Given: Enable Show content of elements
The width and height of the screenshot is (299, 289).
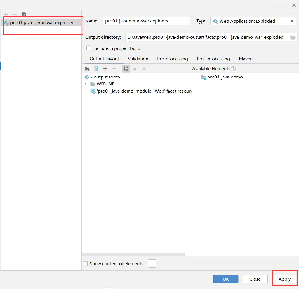Looking at the screenshot, I should pyautogui.click(x=85, y=263).
